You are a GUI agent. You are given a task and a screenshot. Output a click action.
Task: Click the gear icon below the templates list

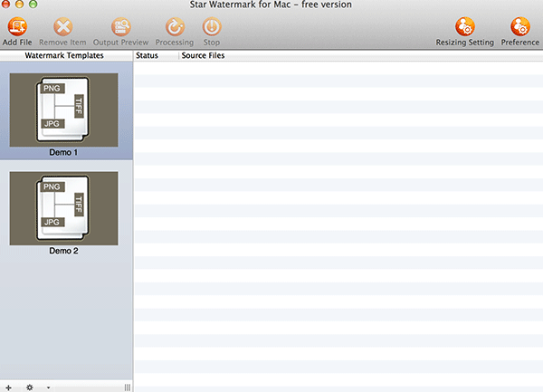point(29,387)
